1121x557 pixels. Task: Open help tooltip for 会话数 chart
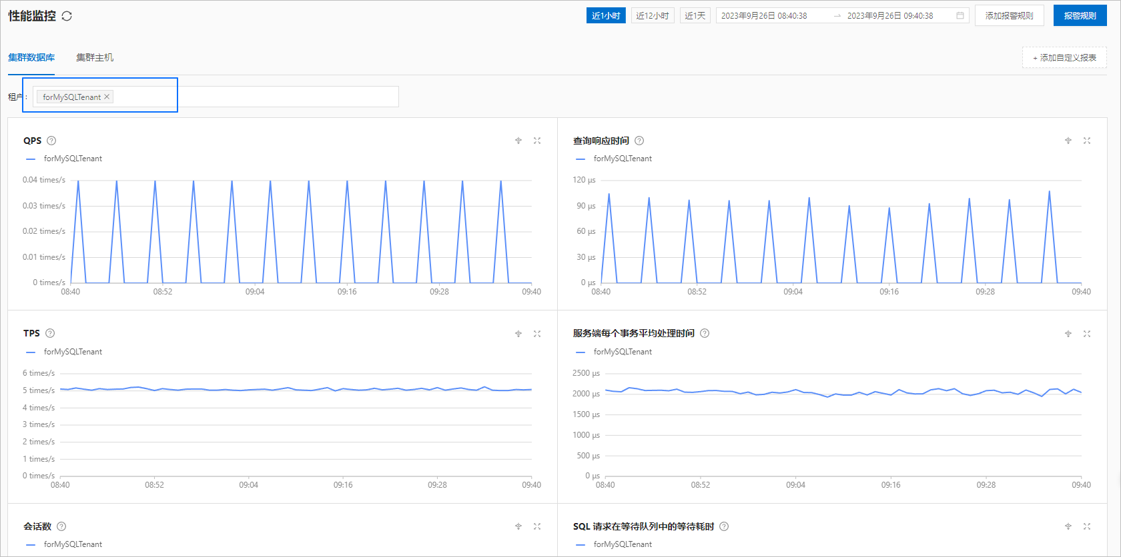coord(61,526)
